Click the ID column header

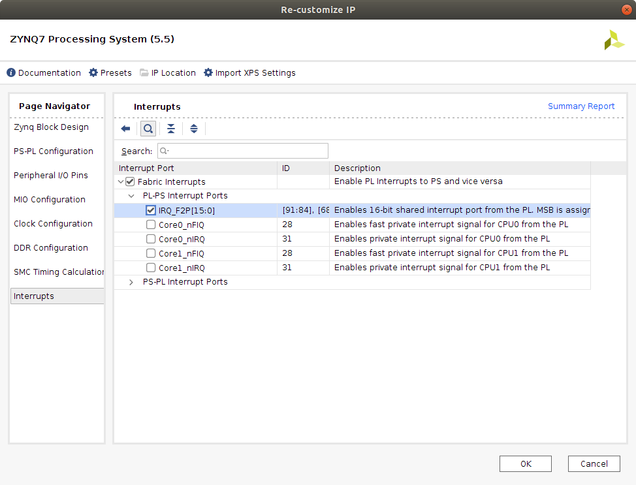click(303, 168)
